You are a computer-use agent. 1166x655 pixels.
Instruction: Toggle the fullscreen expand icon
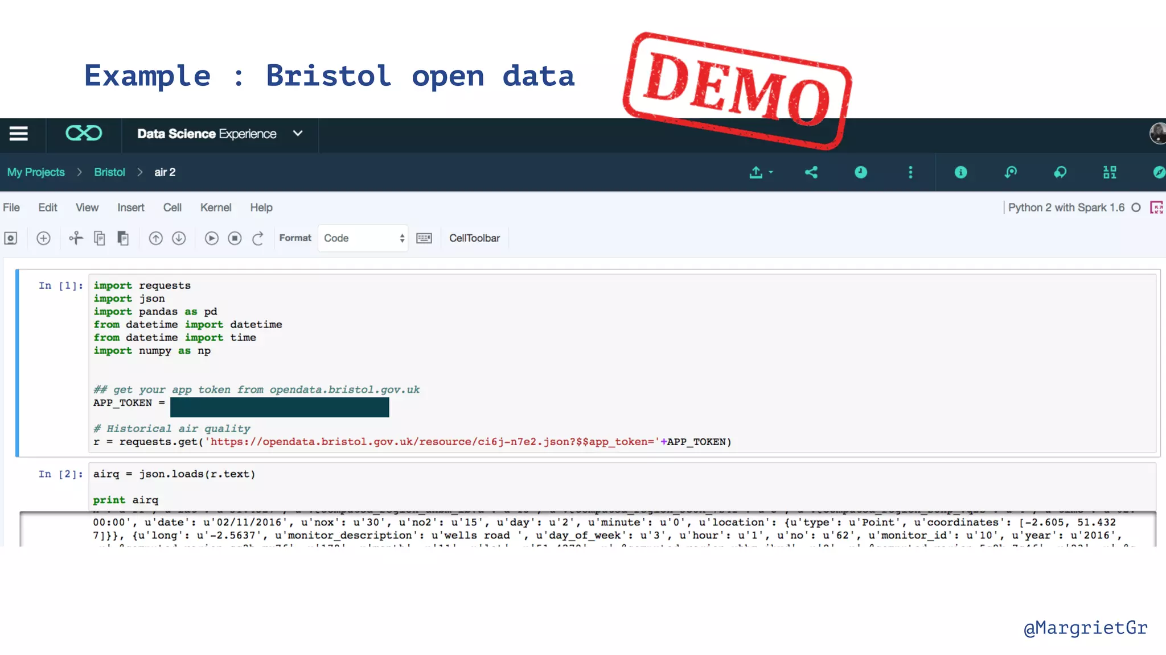pos(1156,208)
